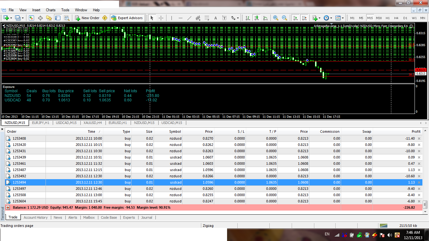Image resolution: width=429 pixels, height=241 pixels.
Task: Click the Periods clock icon
Action: click(x=326, y=18)
